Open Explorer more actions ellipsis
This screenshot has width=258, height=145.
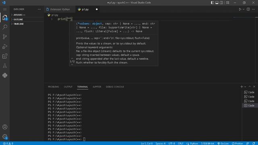click(39, 9)
